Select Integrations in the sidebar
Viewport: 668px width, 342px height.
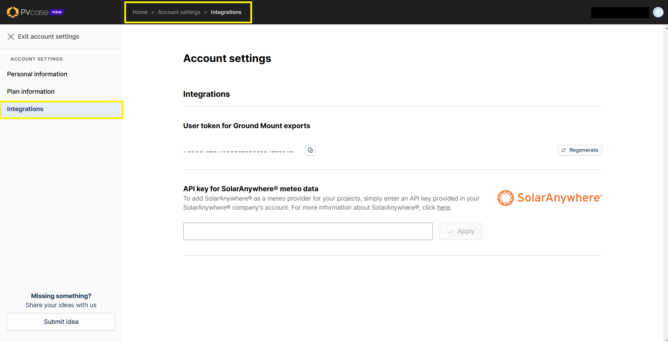point(61,109)
